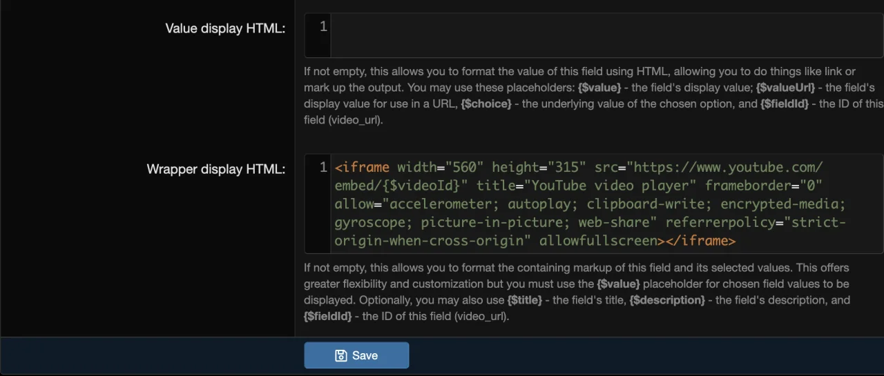Place cursor on the closing </iframe> tag
Screen dimensions: 884x376
pyautogui.click(x=696, y=241)
